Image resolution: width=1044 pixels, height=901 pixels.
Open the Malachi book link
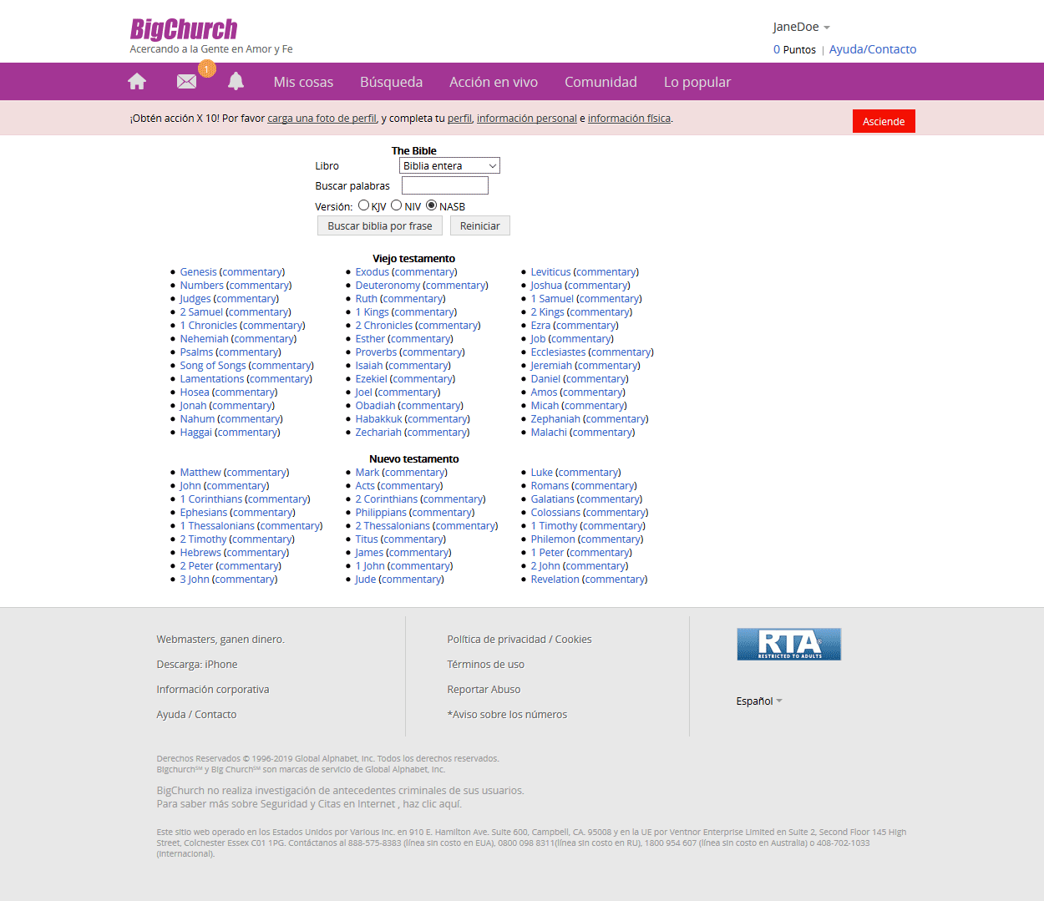(549, 433)
